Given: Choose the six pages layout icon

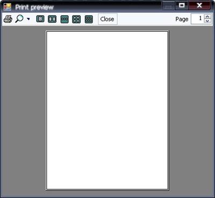Looking at the screenshot, I should click(89, 19).
